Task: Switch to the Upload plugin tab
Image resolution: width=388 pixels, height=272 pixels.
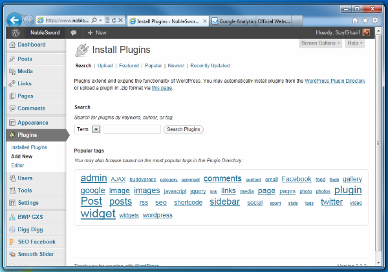Action: click(105, 66)
